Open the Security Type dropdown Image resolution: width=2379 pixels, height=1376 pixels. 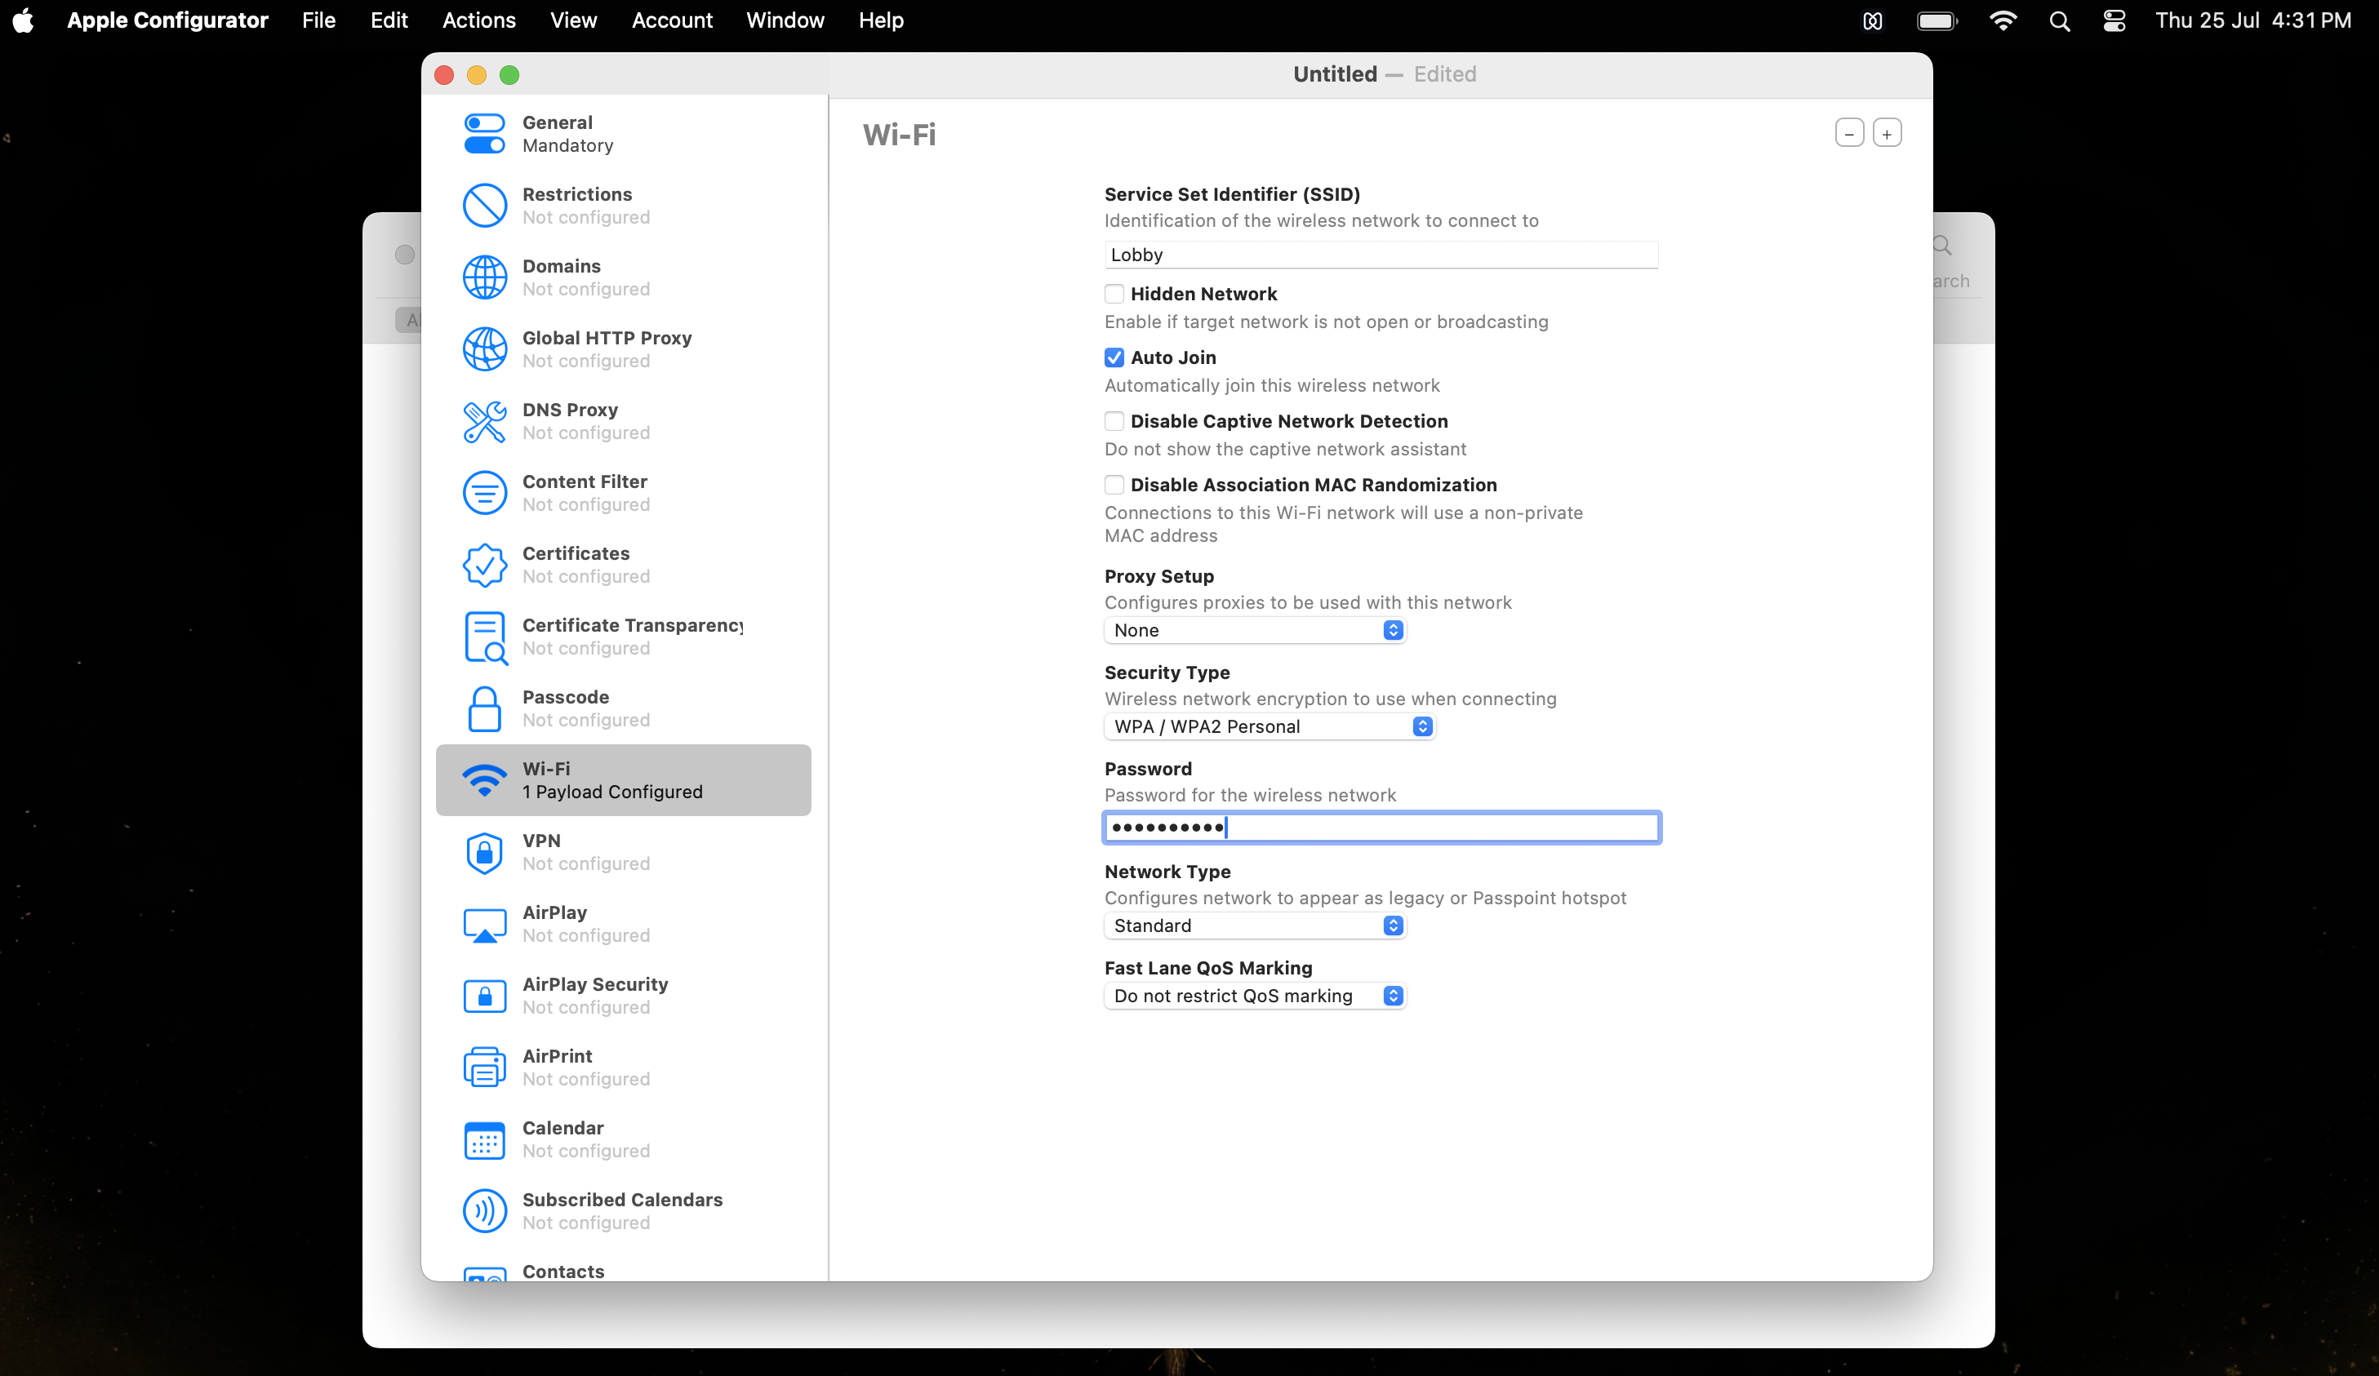click(x=1269, y=726)
